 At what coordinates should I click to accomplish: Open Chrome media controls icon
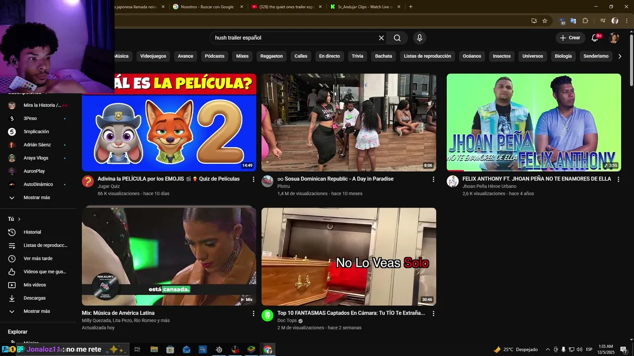tap(603, 21)
